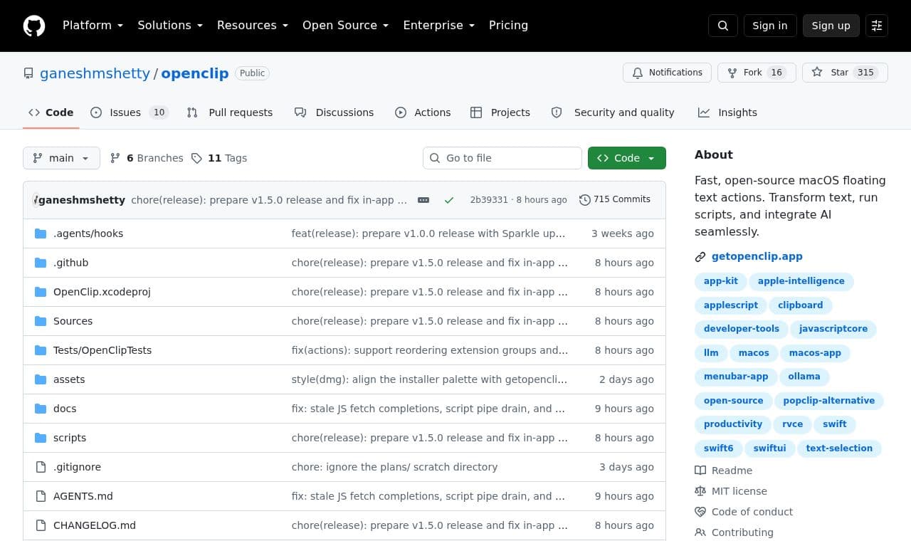Click the Readme book icon
The height and width of the screenshot is (541, 911).
[700, 471]
